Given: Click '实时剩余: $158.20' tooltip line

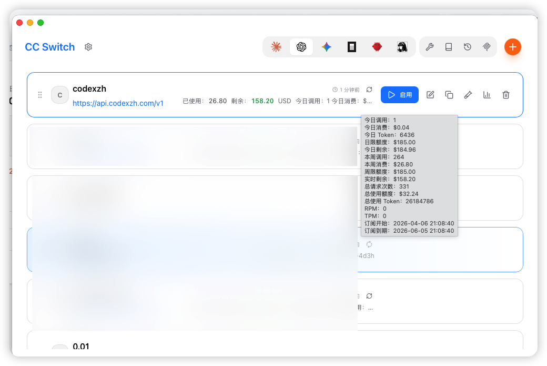Looking at the screenshot, I should pyautogui.click(x=390, y=179).
